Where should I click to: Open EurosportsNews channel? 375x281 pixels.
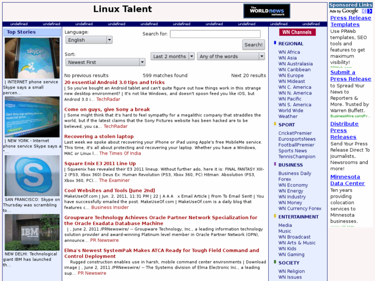point(297,139)
